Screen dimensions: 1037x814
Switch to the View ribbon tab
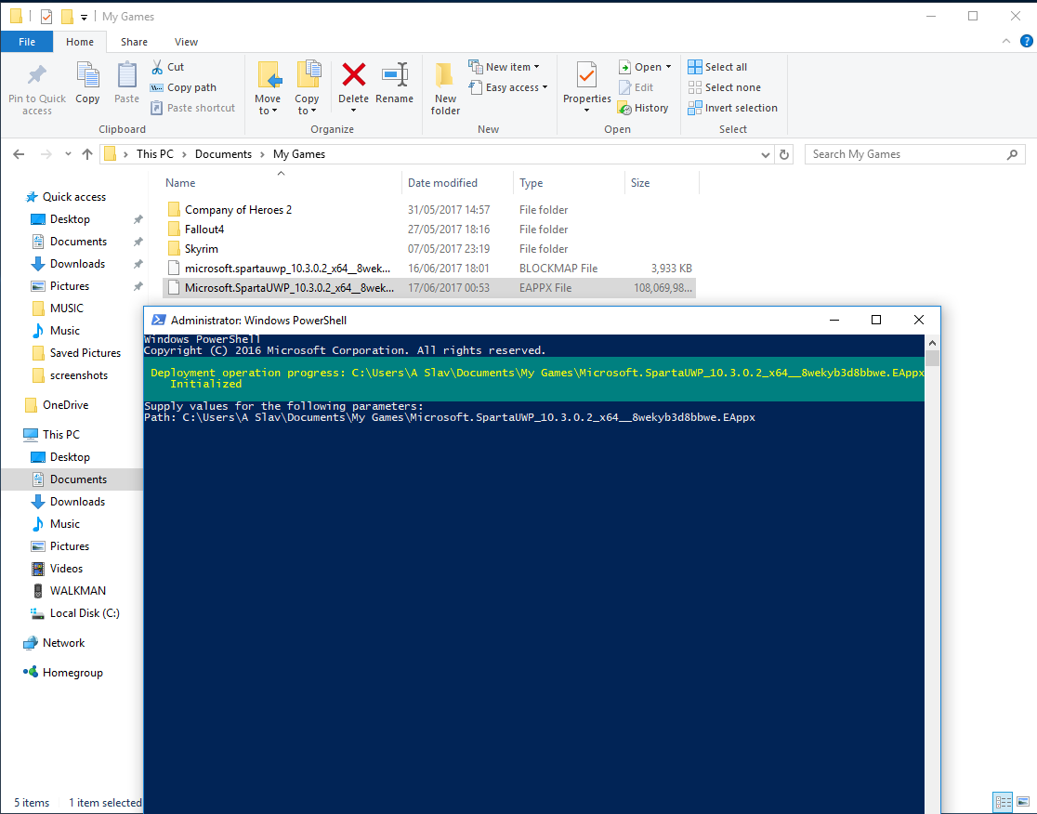click(186, 42)
